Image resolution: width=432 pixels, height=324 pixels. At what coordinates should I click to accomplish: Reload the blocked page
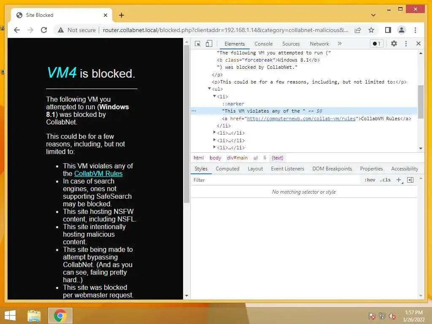click(44, 30)
